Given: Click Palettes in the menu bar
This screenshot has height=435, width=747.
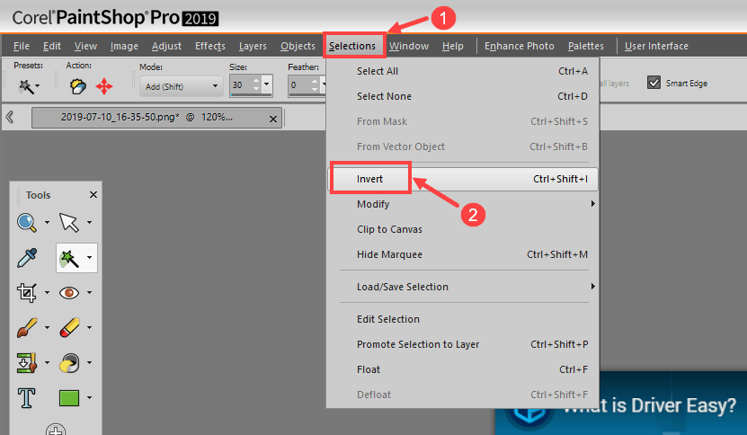Looking at the screenshot, I should (x=586, y=46).
